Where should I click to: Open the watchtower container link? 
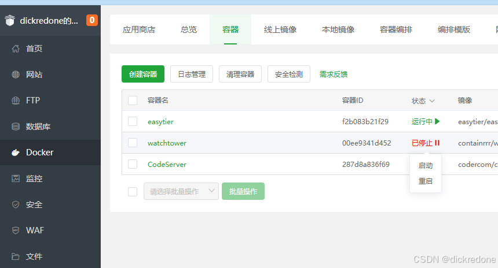coord(167,143)
